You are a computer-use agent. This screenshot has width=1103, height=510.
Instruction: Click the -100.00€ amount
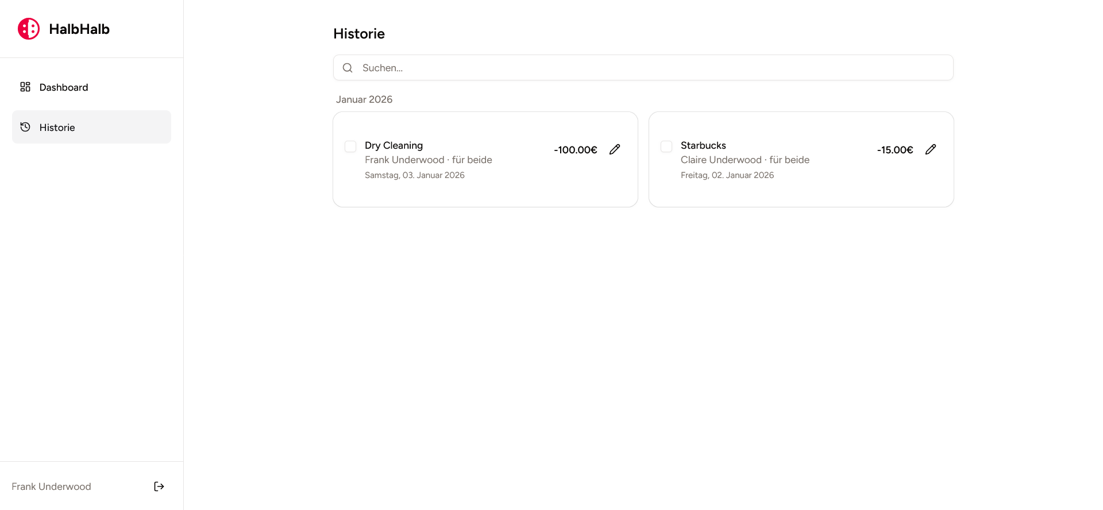coord(575,150)
